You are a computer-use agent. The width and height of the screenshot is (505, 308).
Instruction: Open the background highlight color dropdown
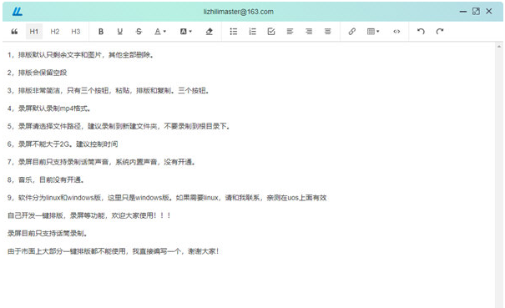(185, 31)
